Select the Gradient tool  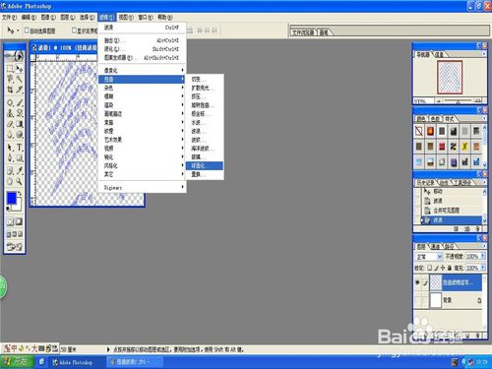click(20, 124)
